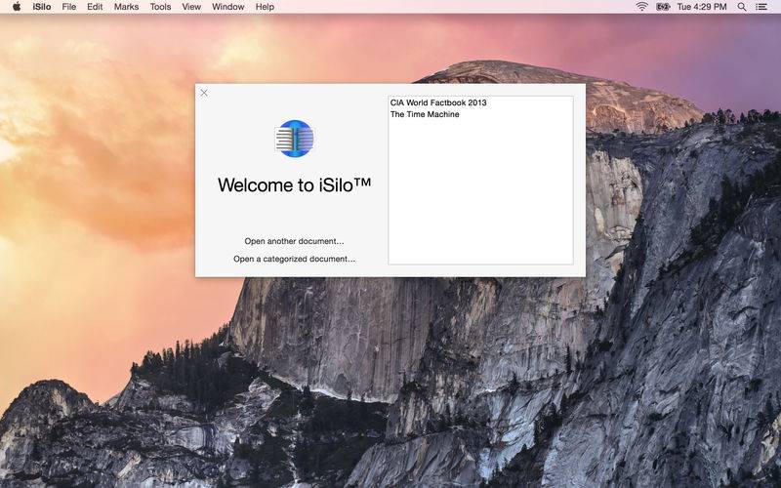Click the Wi-Fi status icon
The height and width of the screenshot is (488, 781).
[x=641, y=7]
